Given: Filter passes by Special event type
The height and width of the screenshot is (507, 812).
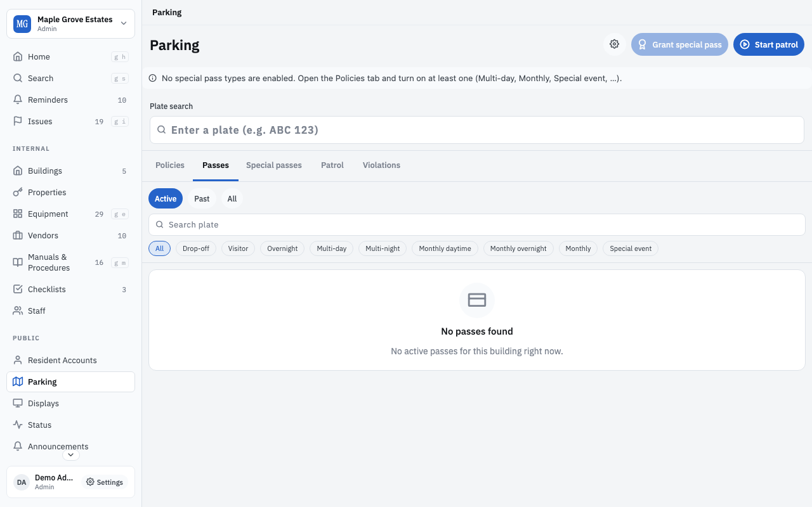Looking at the screenshot, I should (x=631, y=248).
